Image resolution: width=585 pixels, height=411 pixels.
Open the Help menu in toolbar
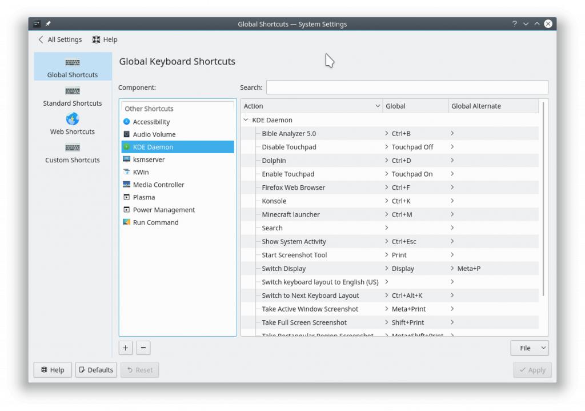click(105, 39)
